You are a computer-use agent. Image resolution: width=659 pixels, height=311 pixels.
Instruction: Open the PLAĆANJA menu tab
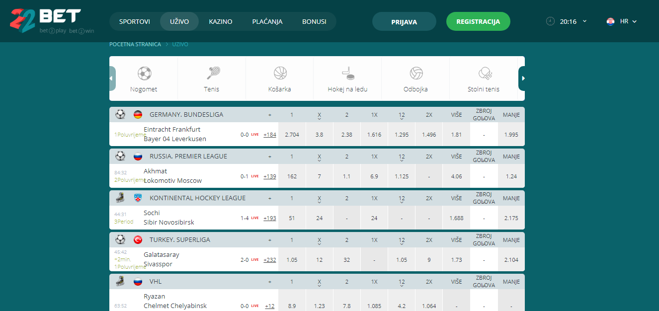(267, 22)
